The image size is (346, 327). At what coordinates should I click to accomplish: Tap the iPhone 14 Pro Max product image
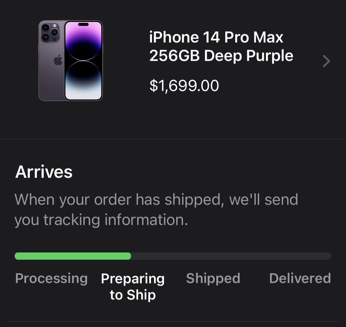pyautogui.click(x=71, y=61)
